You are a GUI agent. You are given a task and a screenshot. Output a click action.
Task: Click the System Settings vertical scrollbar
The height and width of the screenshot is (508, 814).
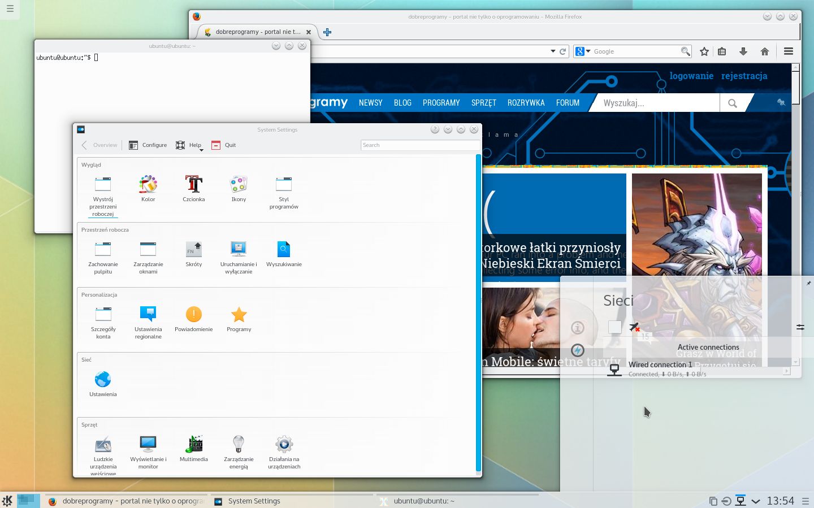(478, 312)
